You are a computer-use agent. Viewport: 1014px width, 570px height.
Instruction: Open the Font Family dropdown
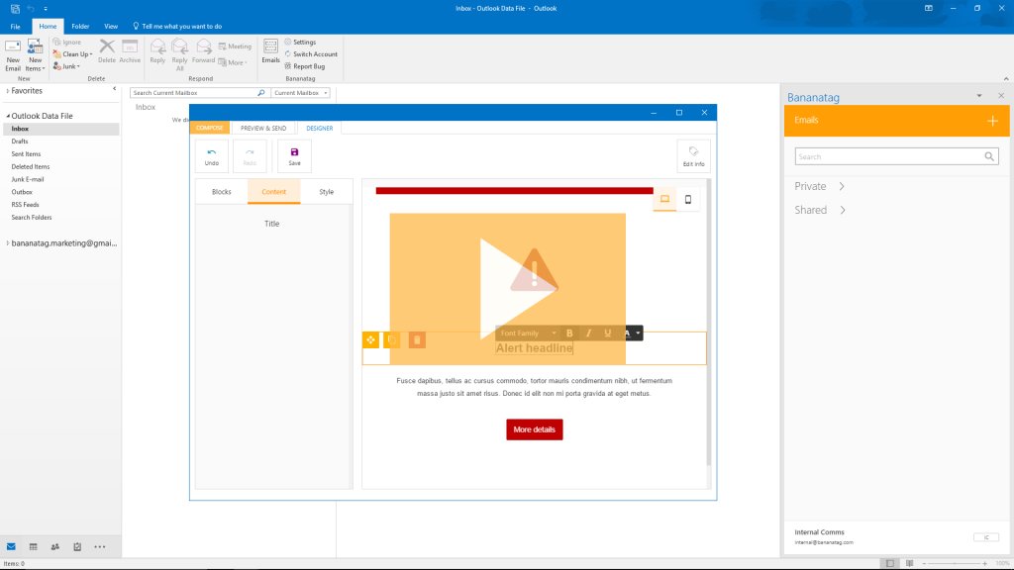528,333
